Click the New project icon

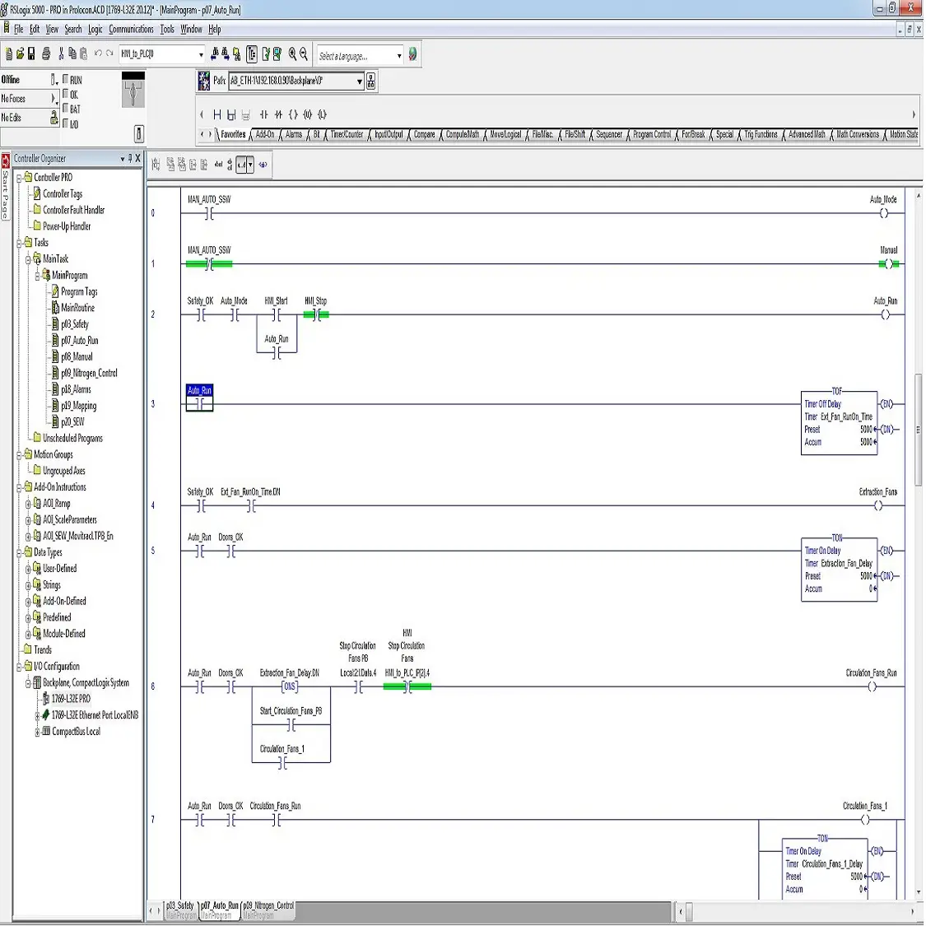point(8,54)
